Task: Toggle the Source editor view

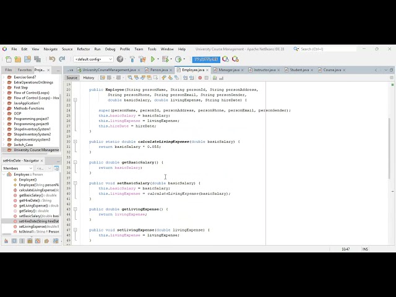Action: pyautogui.click(x=72, y=78)
